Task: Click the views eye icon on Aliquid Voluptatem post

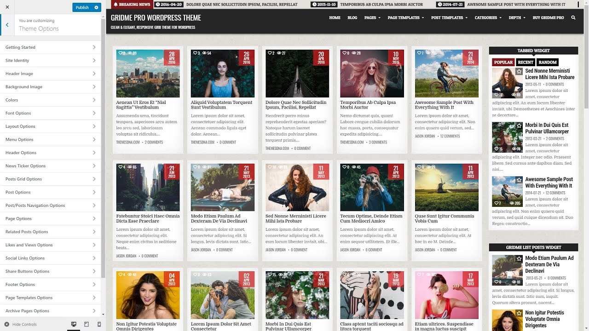Action: tap(204, 53)
